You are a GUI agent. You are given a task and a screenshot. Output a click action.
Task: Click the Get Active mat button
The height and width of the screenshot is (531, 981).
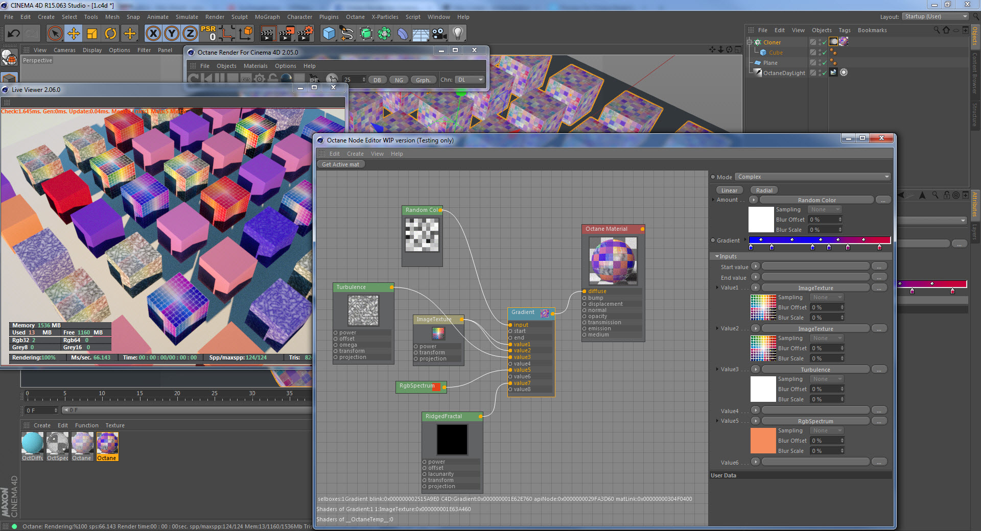tap(340, 164)
